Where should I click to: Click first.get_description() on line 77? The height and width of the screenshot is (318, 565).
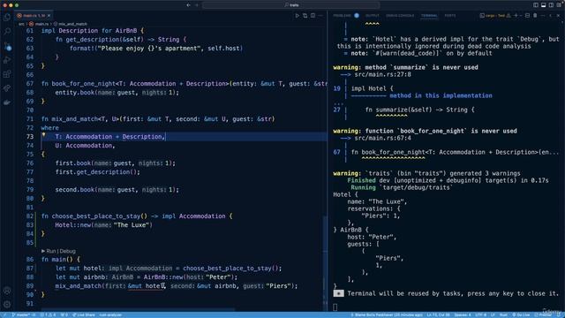97,172
